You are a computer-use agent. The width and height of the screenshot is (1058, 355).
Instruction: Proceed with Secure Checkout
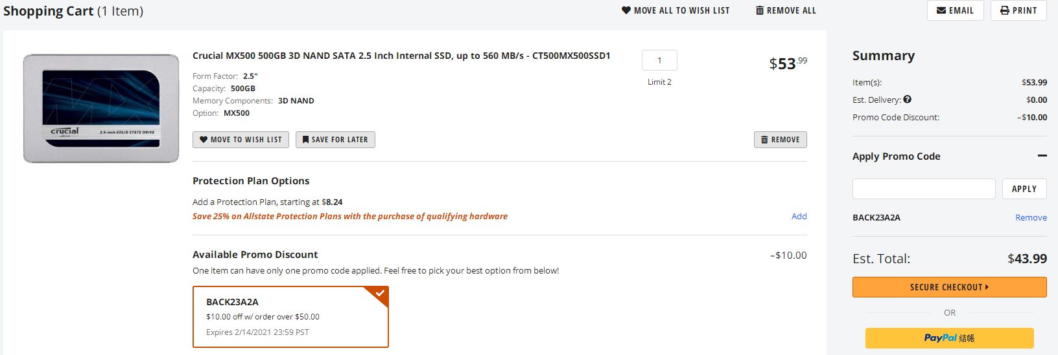[x=950, y=287]
